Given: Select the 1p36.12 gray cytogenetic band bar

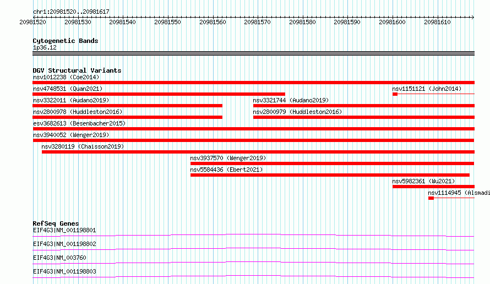Looking at the screenshot, I should click(253, 53).
